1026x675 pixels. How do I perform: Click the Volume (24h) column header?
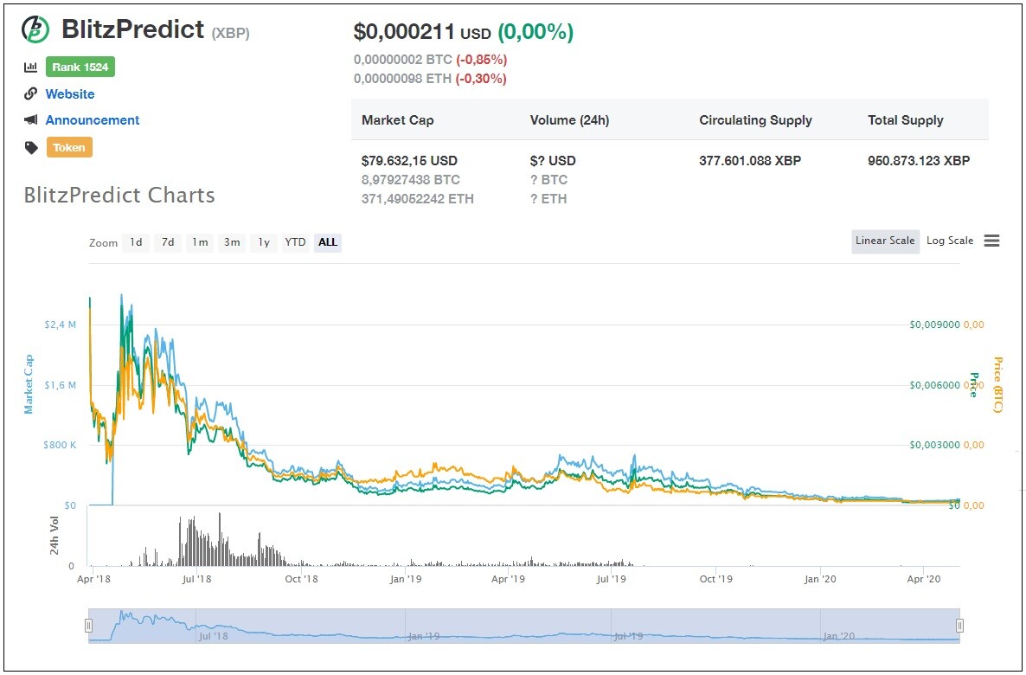[x=569, y=119]
